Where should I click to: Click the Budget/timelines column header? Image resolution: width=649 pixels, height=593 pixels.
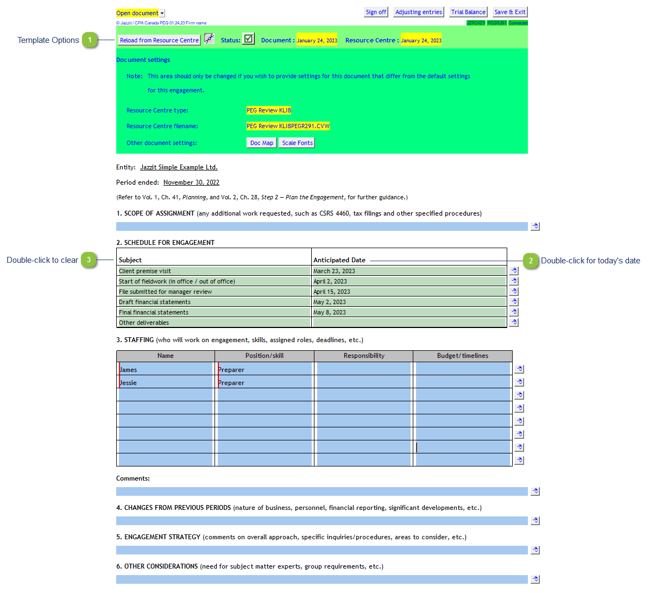463,356
